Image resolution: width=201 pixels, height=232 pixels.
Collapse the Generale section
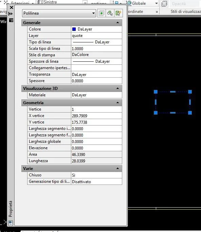pyautogui.click(x=117, y=23)
